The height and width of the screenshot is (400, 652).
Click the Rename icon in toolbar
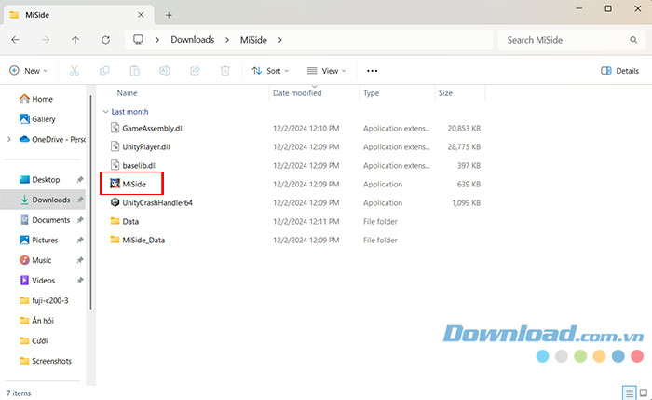pos(165,71)
